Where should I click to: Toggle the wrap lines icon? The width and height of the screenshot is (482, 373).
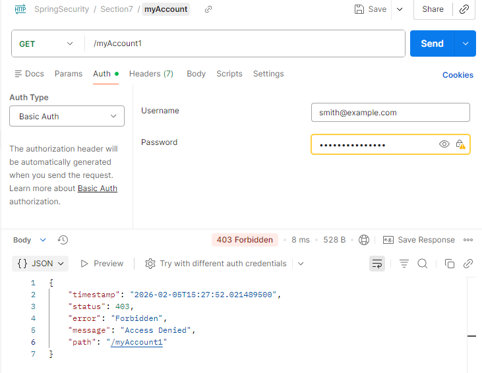pos(377,264)
